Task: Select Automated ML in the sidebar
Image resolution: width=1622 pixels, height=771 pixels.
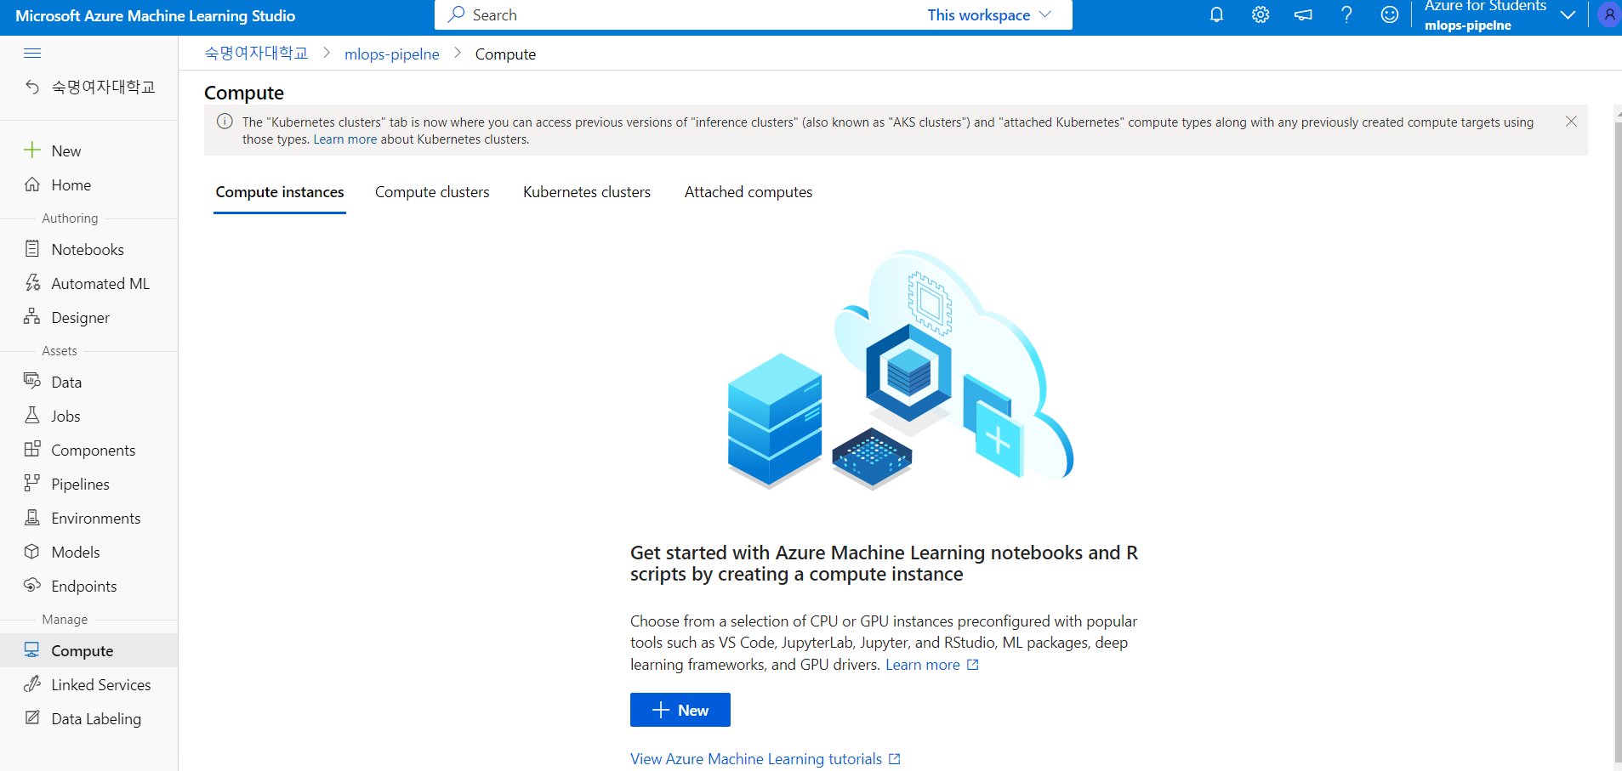Action: point(100,282)
